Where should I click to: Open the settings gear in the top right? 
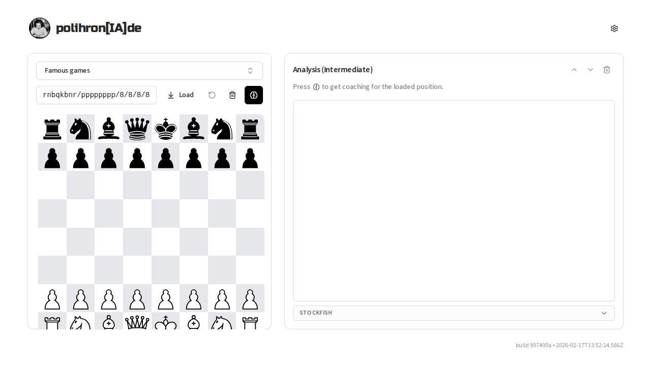614,28
